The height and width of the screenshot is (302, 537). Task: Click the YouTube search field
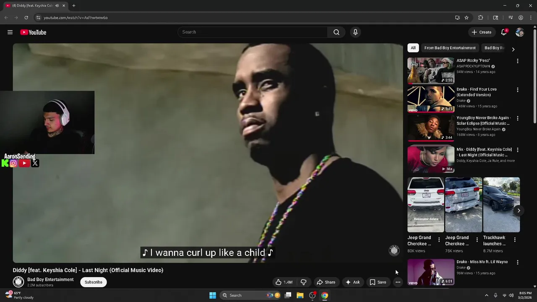tap(253, 32)
